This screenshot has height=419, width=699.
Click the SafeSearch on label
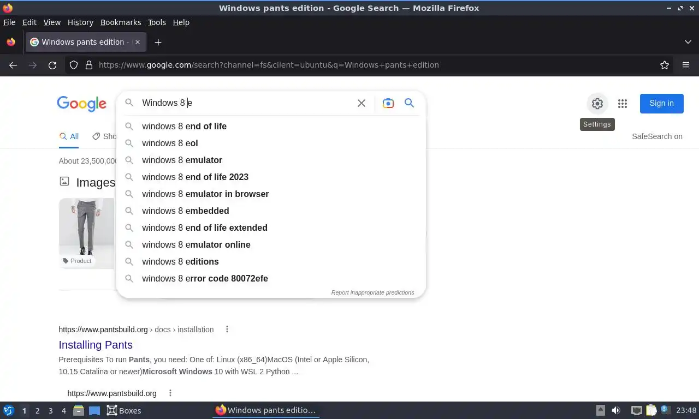tap(657, 136)
